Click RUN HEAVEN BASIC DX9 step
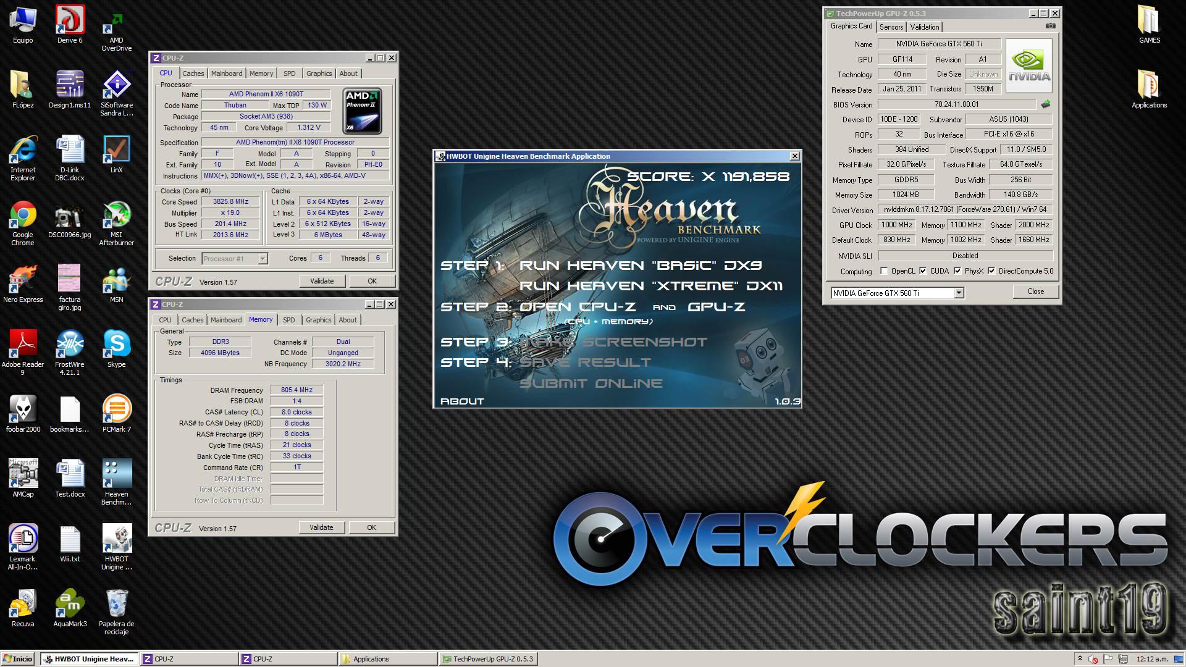This screenshot has height=667, width=1186. [641, 266]
